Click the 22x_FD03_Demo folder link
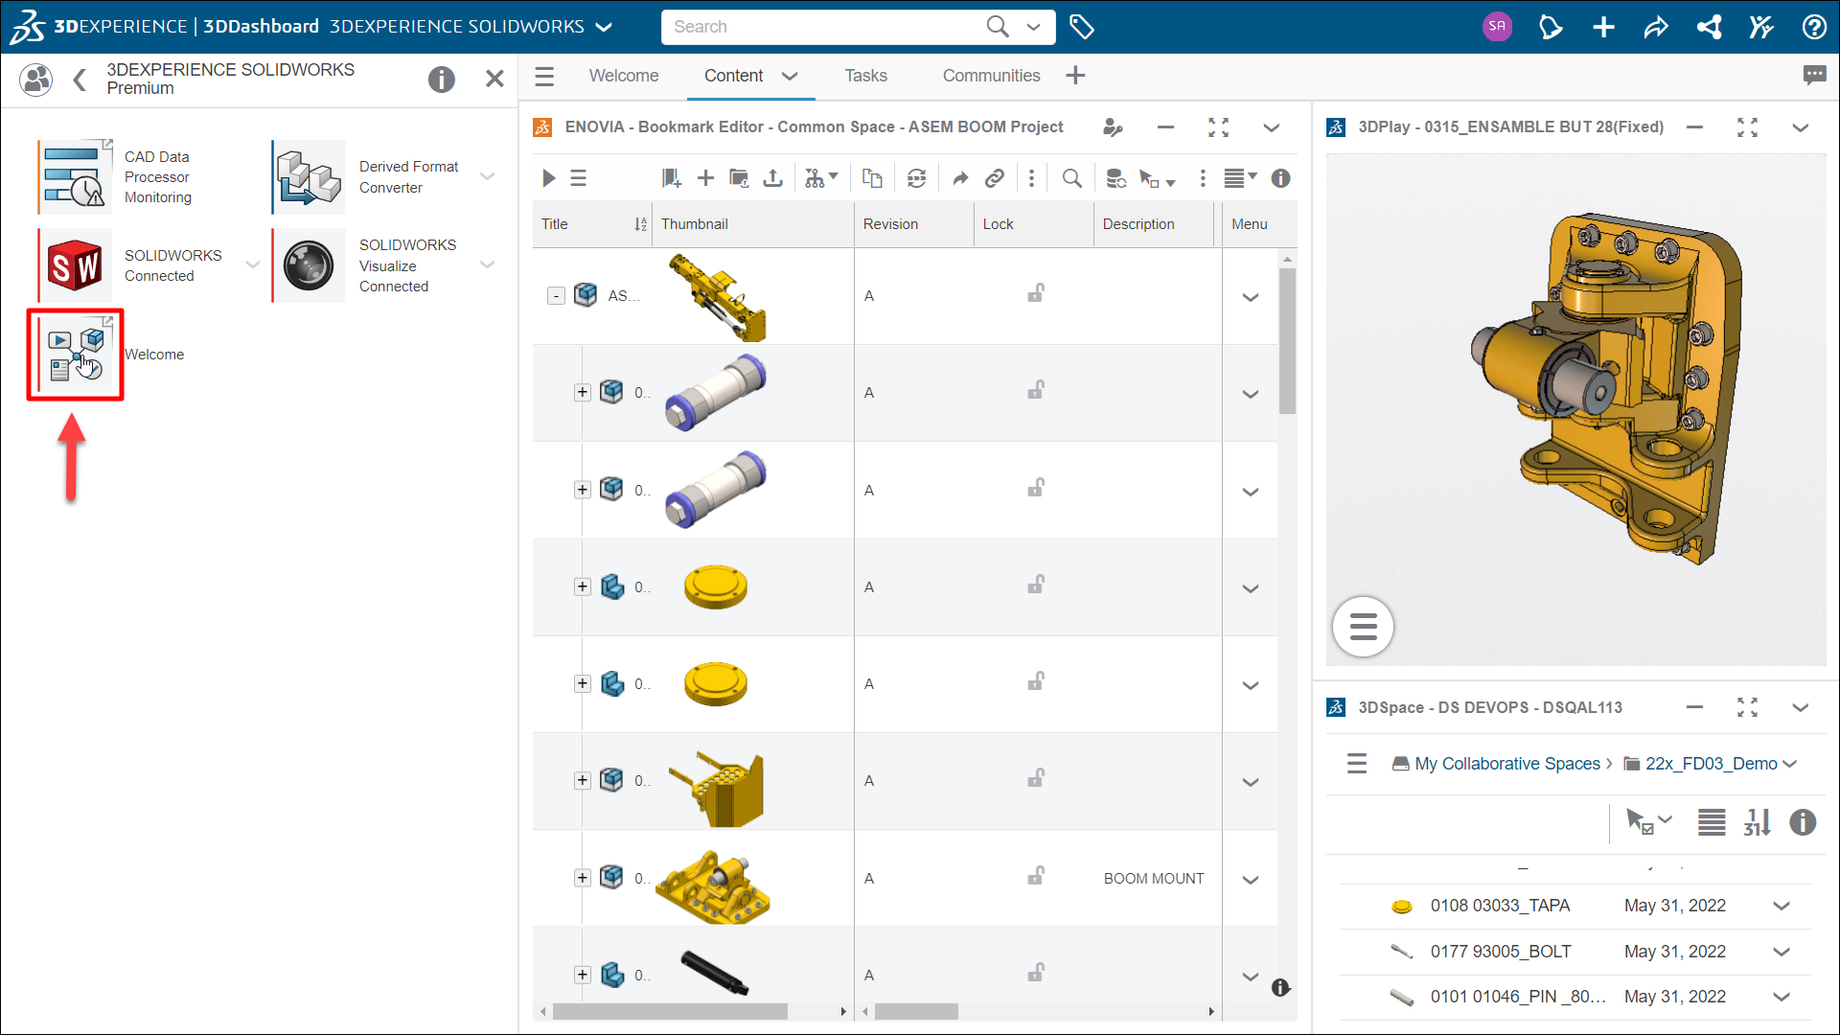 click(1711, 764)
